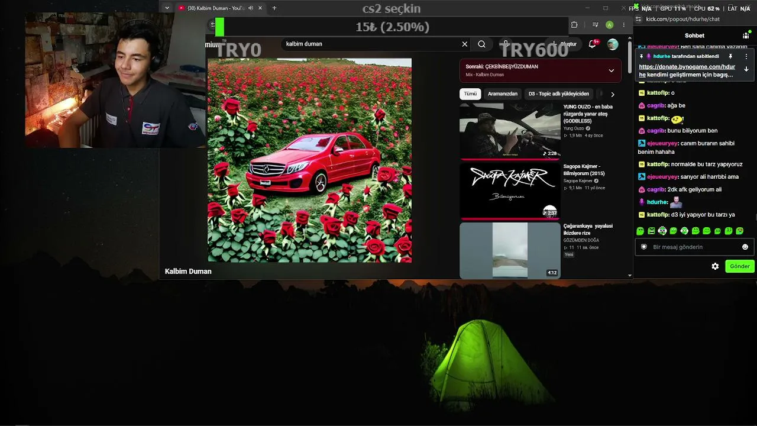Open the Çağarankaya yayalasi video thumbnail
The height and width of the screenshot is (426, 757).
click(510, 250)
